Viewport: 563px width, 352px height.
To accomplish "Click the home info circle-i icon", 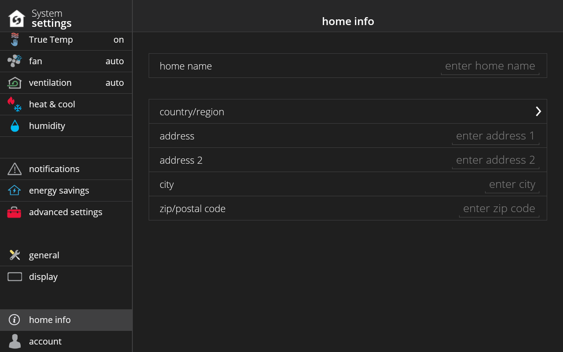I will (x=15, y=320).
